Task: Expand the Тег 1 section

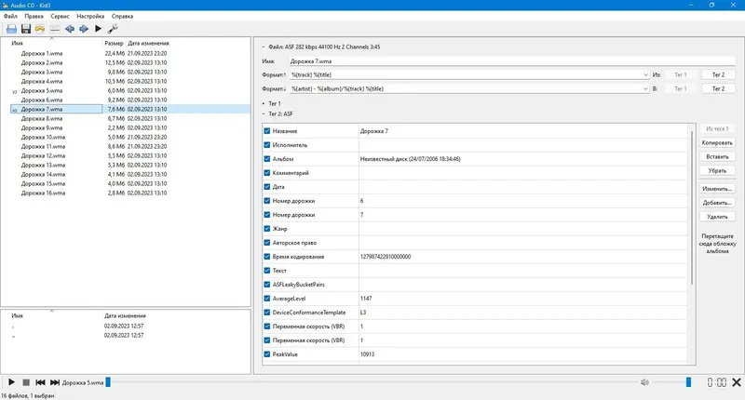Action: (x=264, y=103)
